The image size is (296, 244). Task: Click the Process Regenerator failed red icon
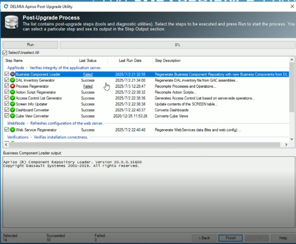12,86
